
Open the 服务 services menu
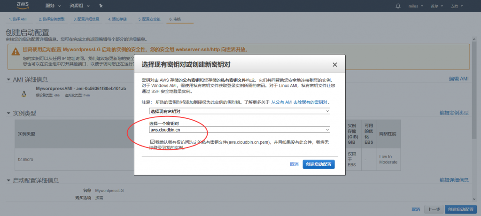click(53, 6)
